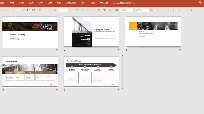The height and width of the screenshot is (114, 204).
Task: Open the font color dropdown arrow
Action: click(x=57, y=10)
